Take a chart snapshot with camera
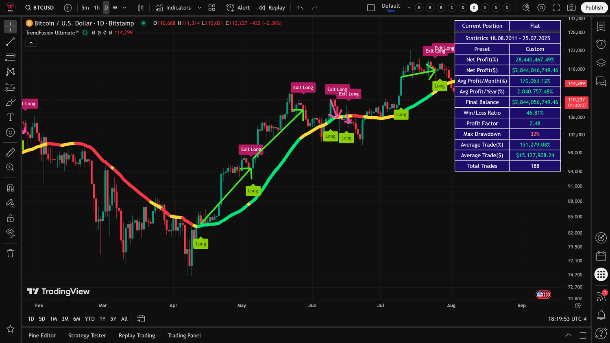The width and height of the screenshot is (610, 343). (x=571, y=8)
